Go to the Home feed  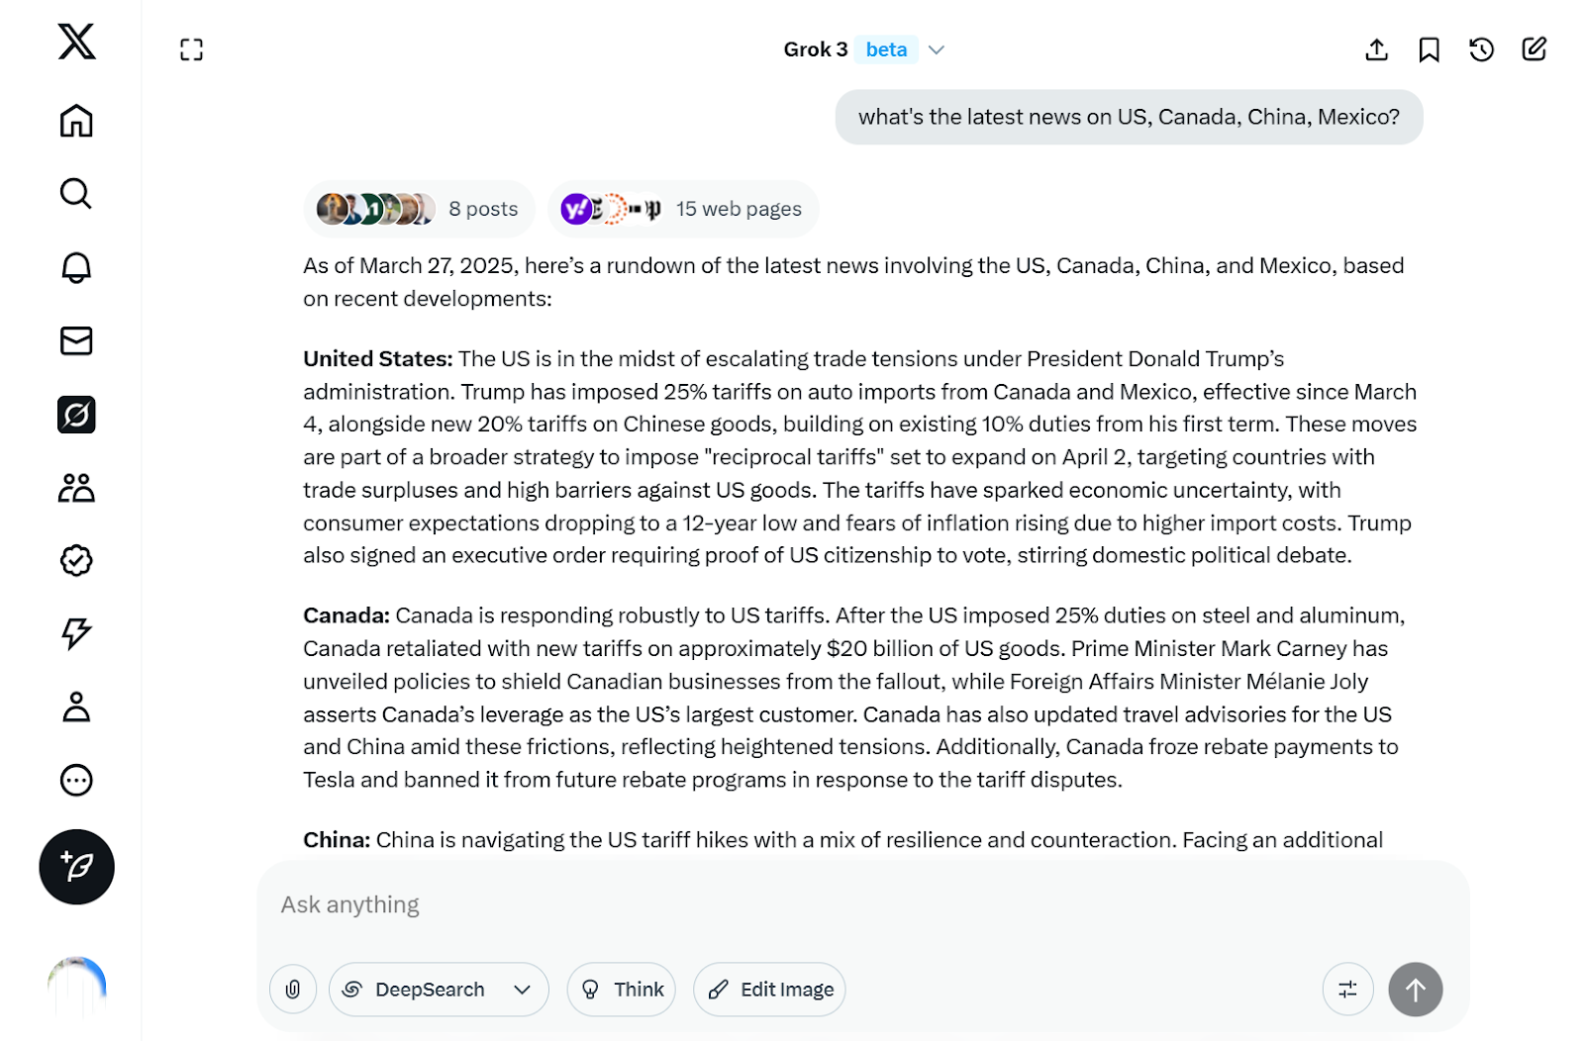tap(76, 121)
